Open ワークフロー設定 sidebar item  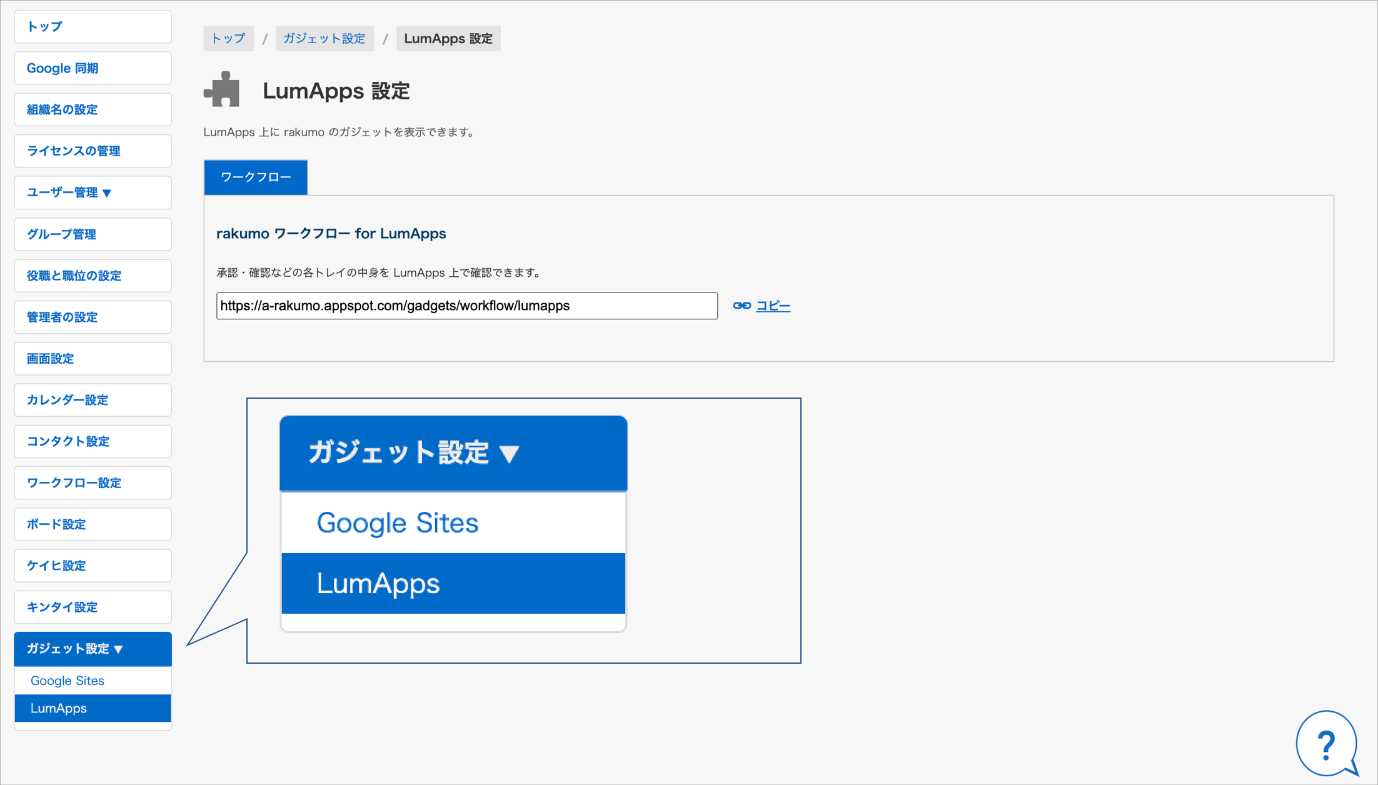[x=93, y=482]
